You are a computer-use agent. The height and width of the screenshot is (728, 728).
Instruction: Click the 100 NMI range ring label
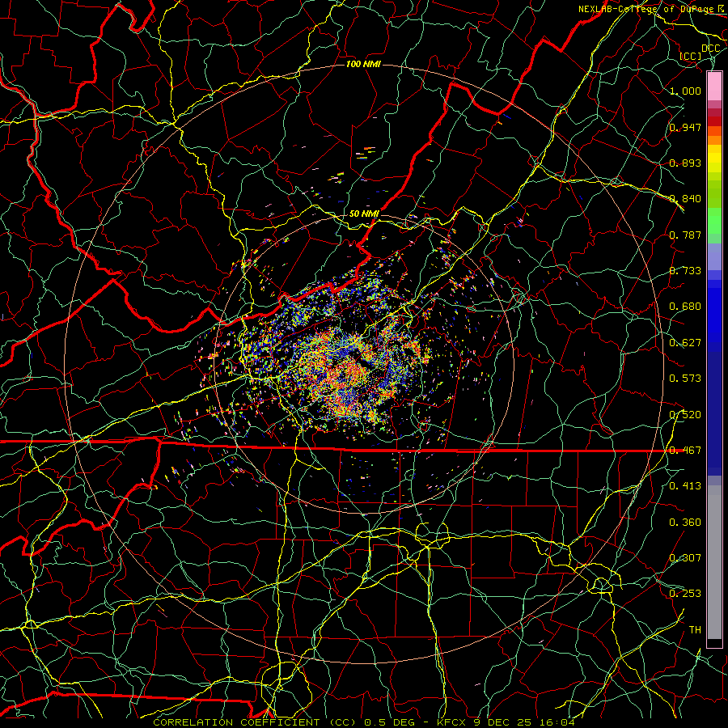point(363,64)
